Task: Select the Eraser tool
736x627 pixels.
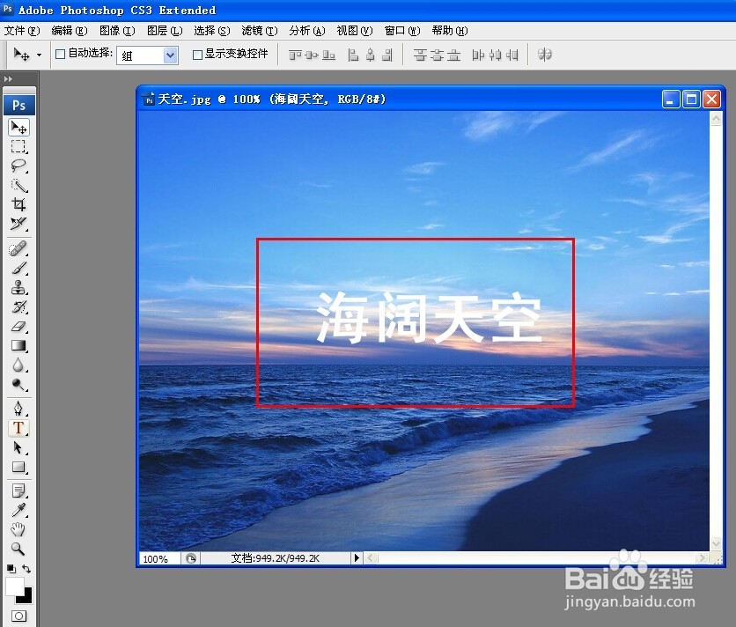Action: tap(18, 327)
